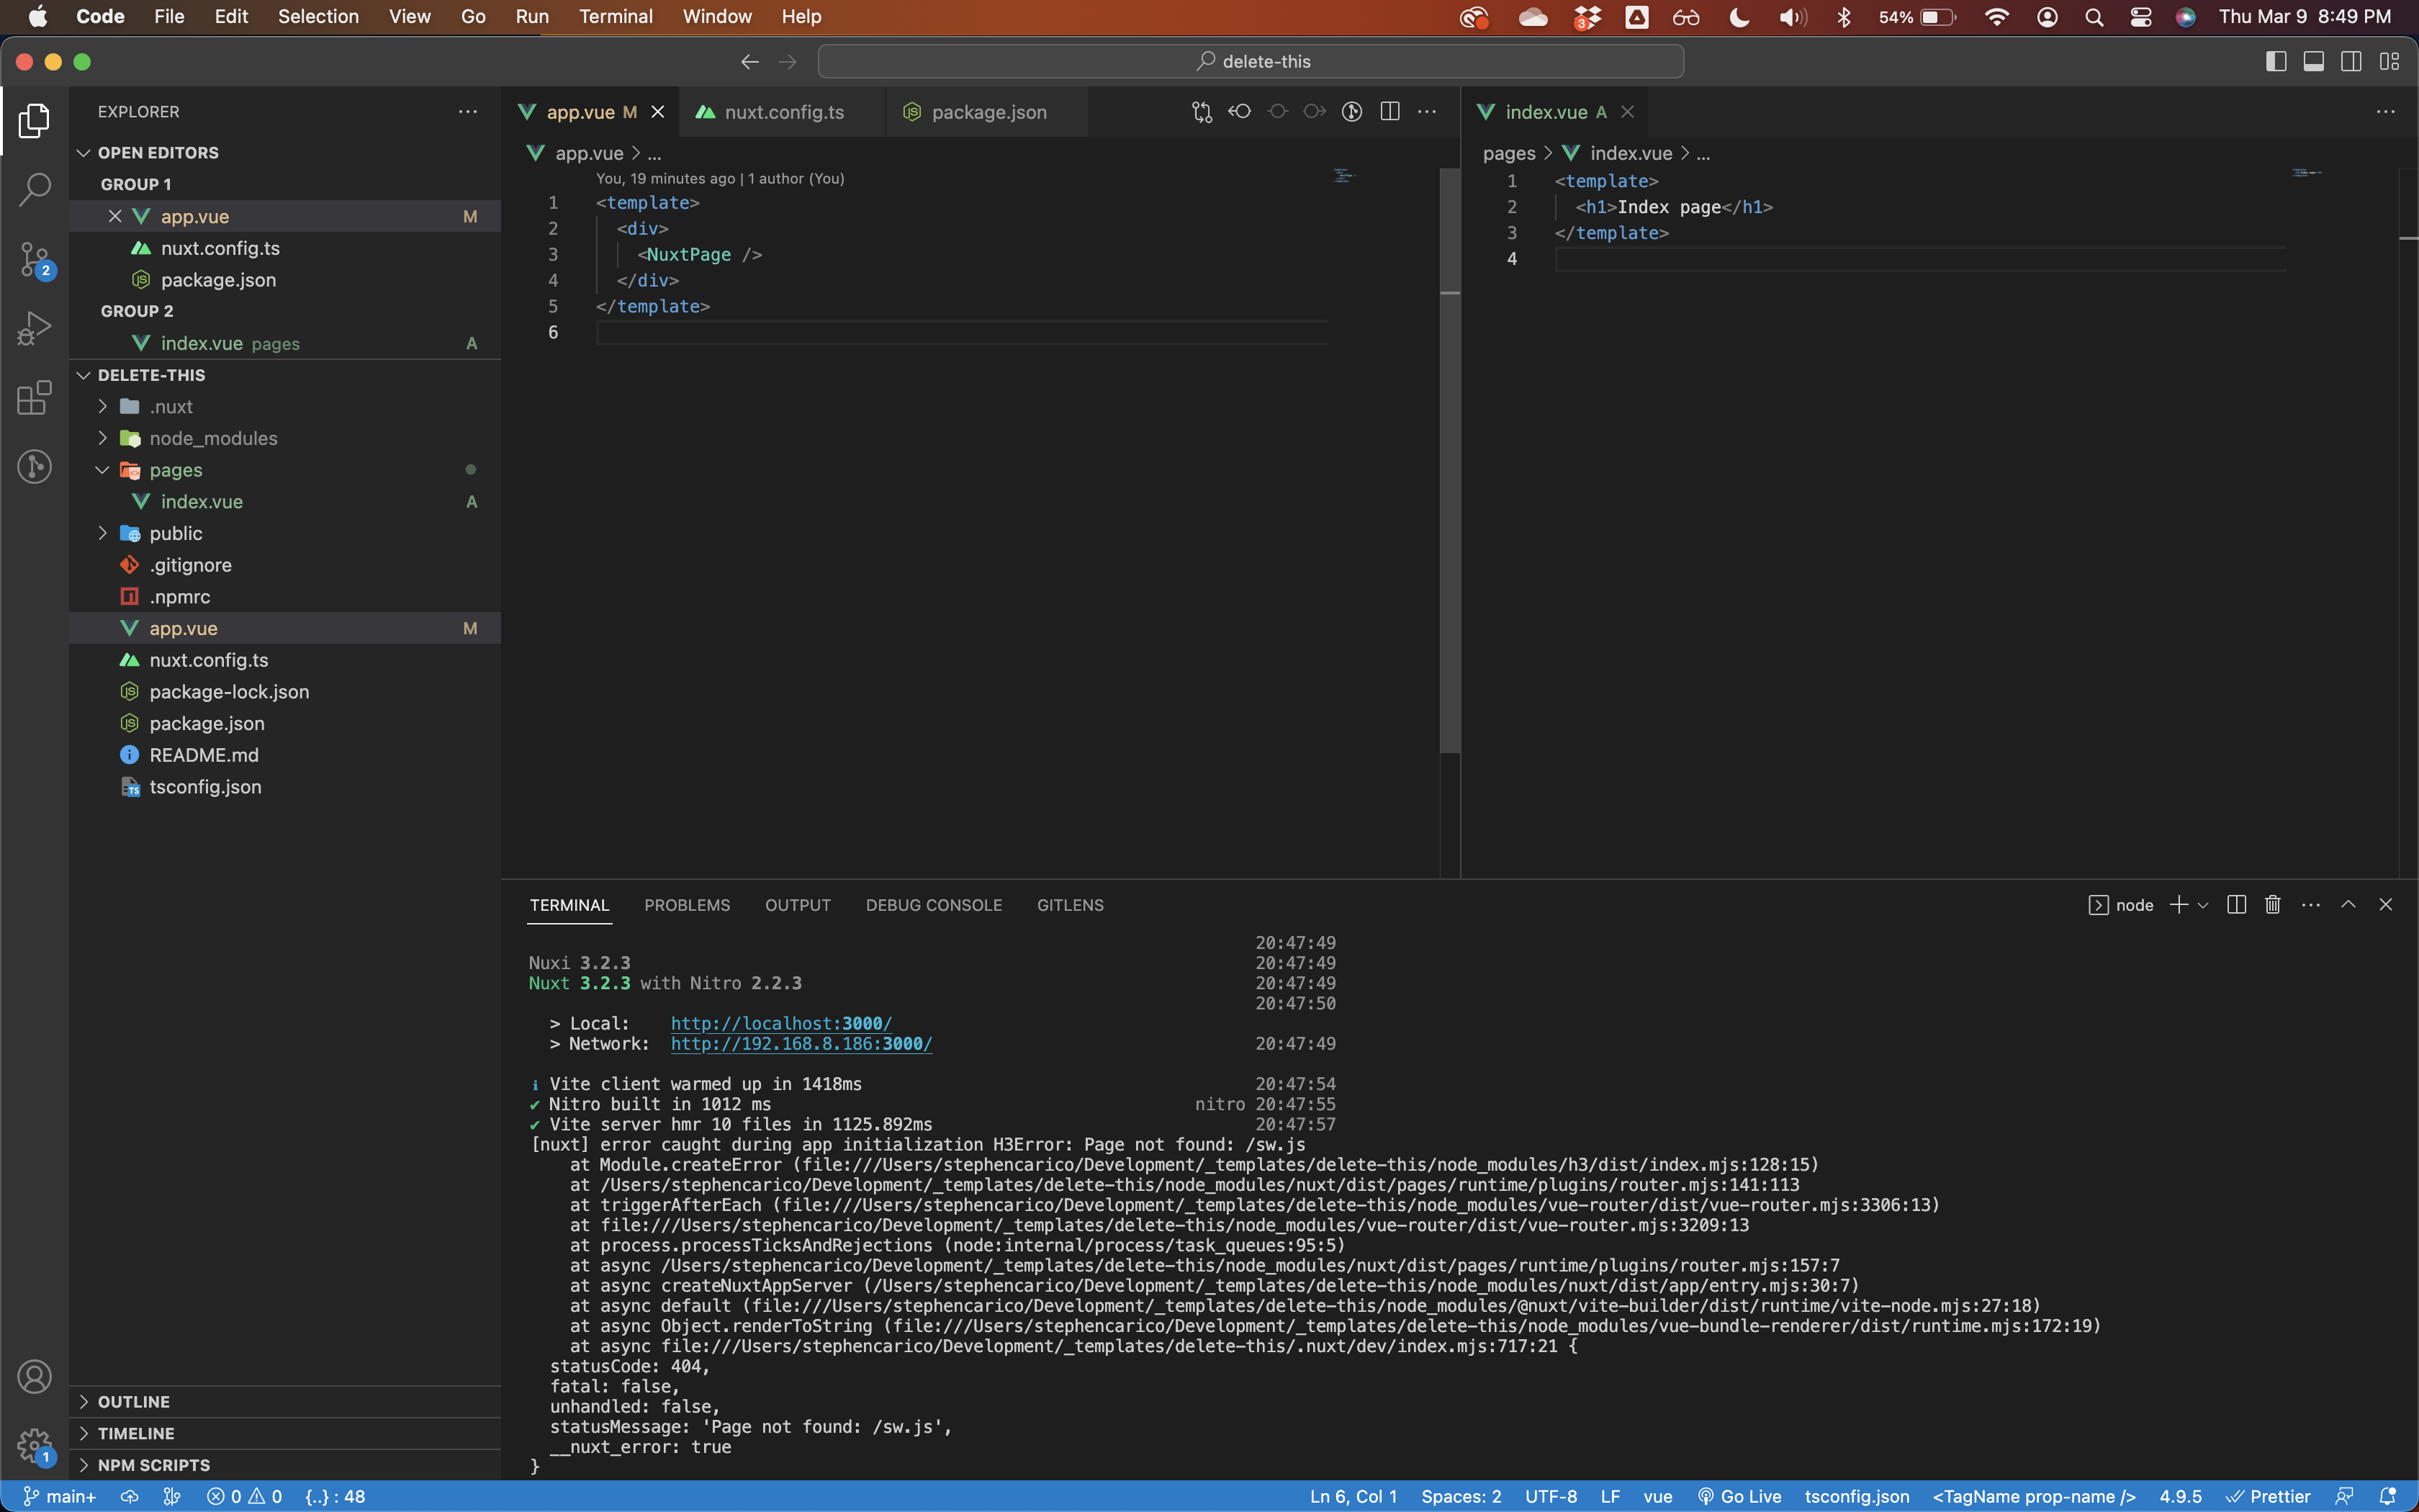Kill terminal with the trash icon

(2272, 905)
